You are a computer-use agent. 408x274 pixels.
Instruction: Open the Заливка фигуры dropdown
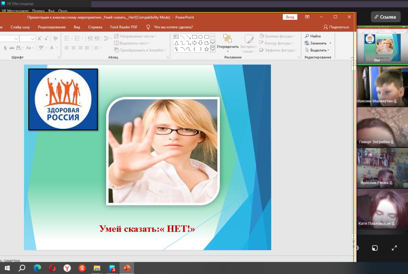277,36
